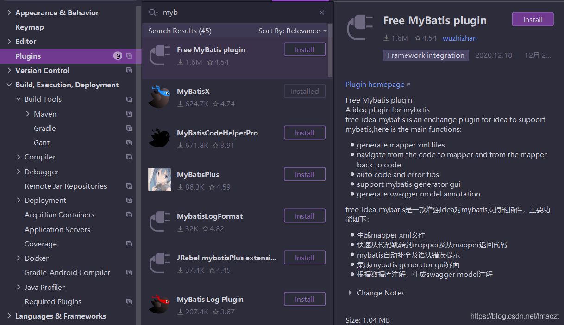Open Gradle-Android Compiler settings

[67, 272]
